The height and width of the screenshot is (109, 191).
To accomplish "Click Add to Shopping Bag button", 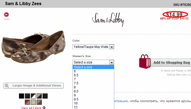I will [171, 63].
